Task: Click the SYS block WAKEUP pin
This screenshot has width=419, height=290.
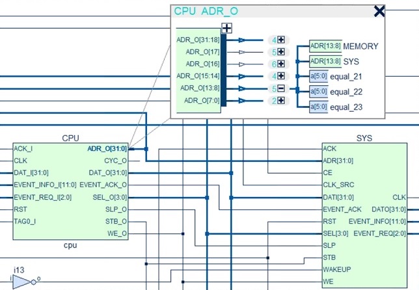Action: [337, 269]
